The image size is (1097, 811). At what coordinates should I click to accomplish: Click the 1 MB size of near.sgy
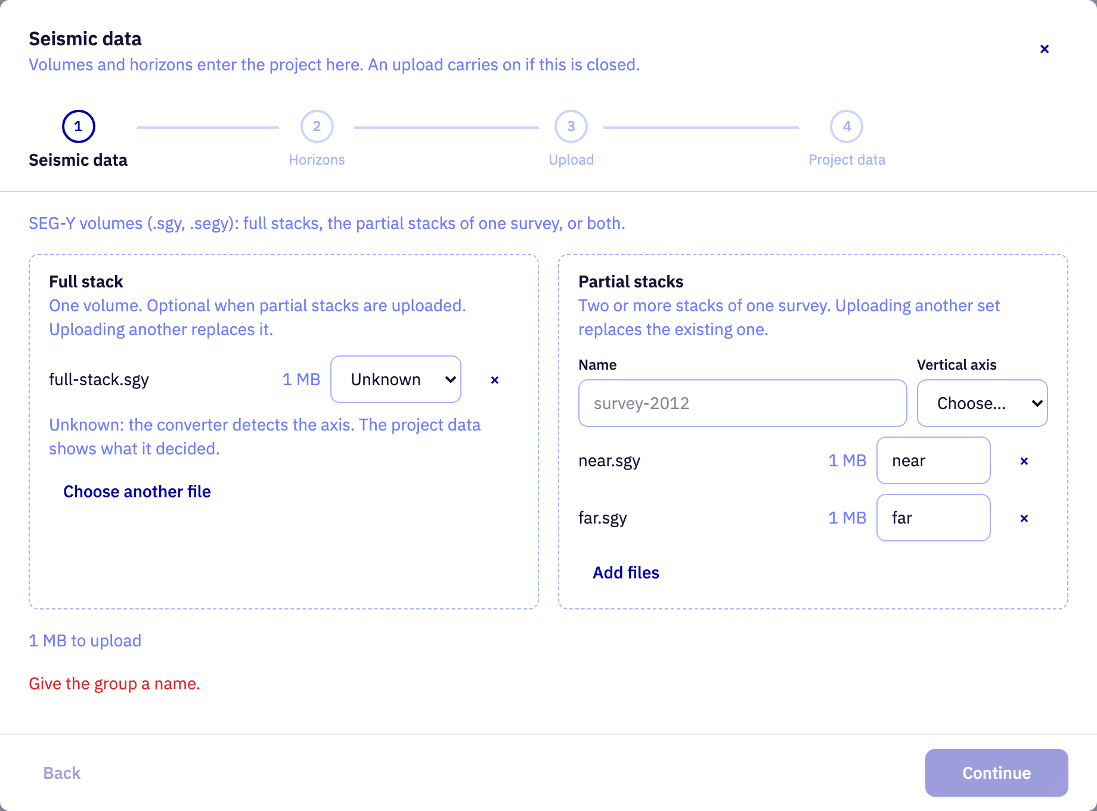click(x=847, y=461)
